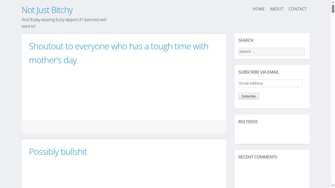Click the Recent Comments widget heading

click(258, 157)
